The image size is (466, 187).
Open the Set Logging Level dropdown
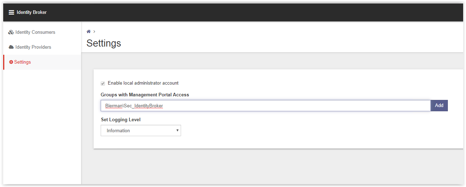tap(141, 130)
